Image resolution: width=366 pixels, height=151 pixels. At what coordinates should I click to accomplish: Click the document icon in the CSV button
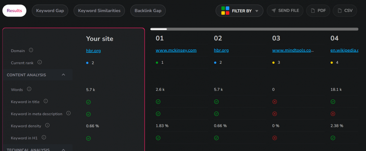coord(340,11)
